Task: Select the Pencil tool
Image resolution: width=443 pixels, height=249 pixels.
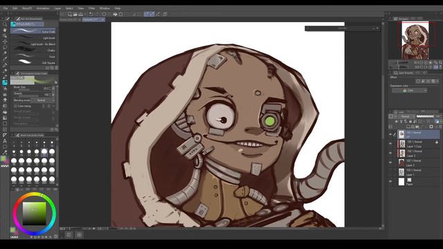Action: point(5,71)
